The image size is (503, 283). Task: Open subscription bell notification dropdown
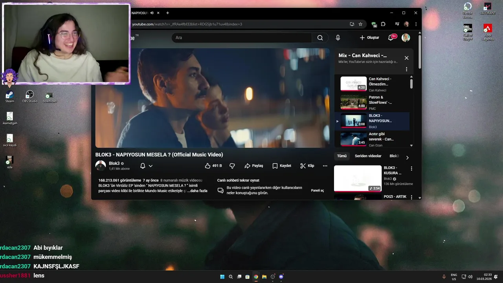(x=146, y=166)
